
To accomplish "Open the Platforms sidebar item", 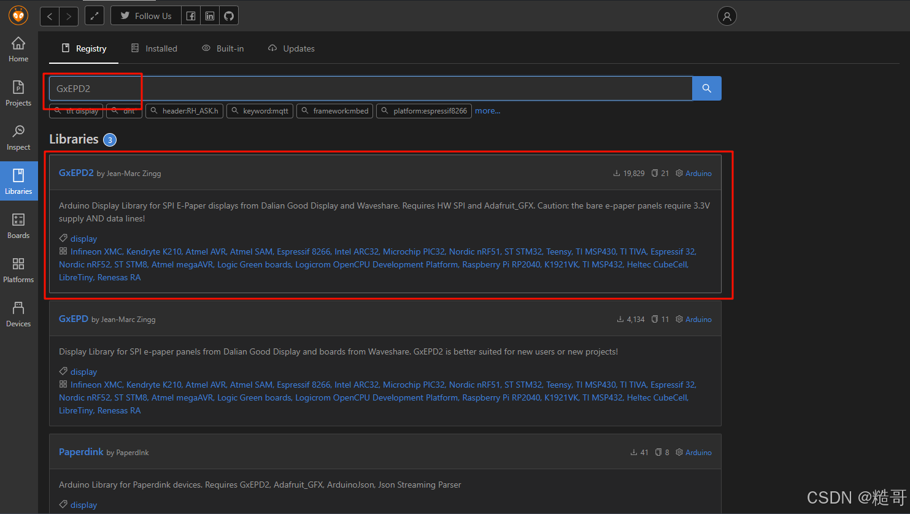I will (x=18, y=270).
